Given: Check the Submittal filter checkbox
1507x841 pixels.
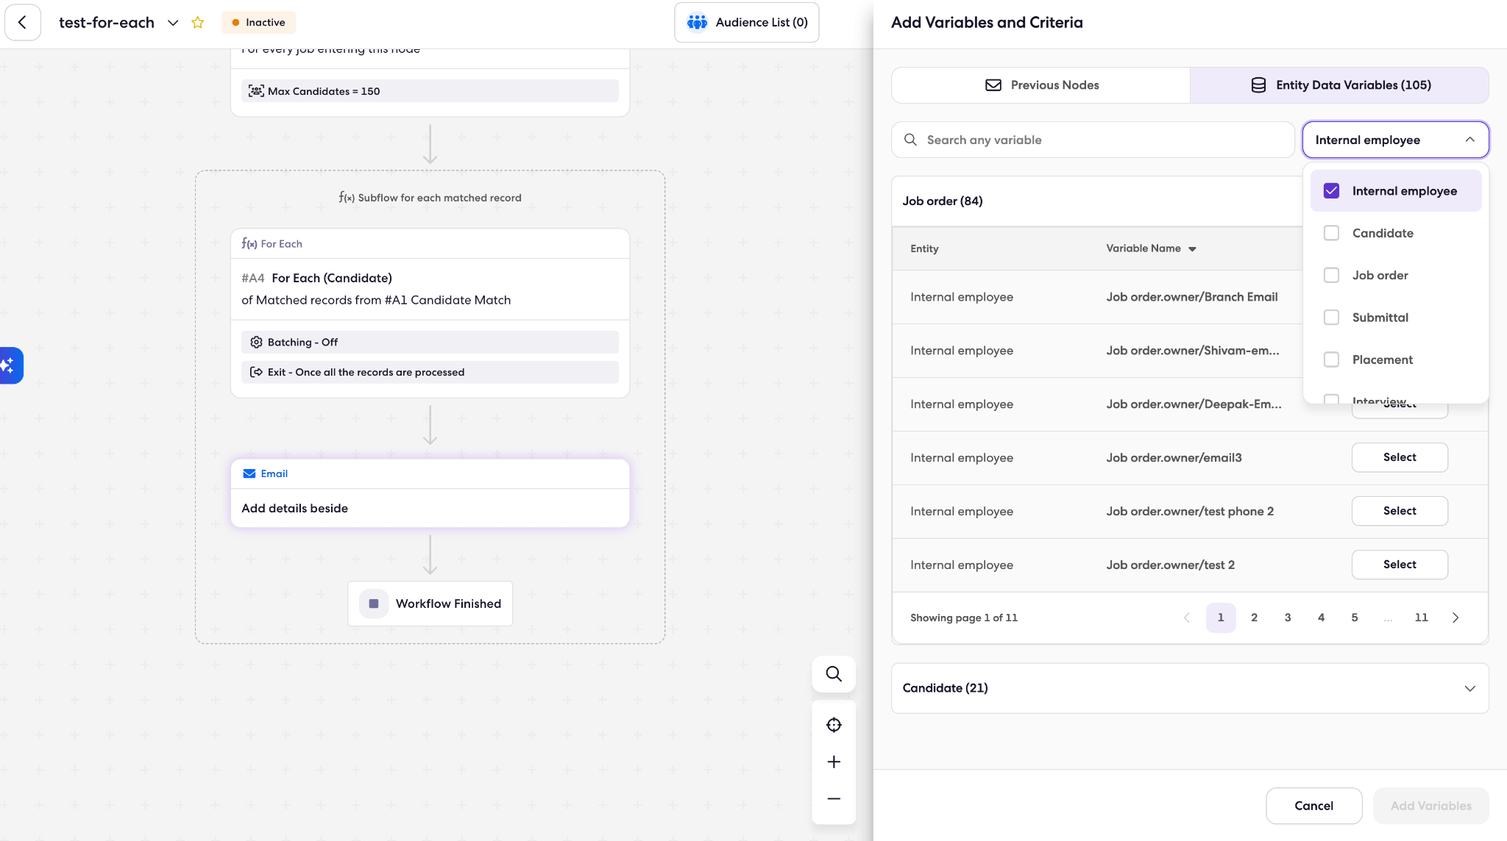Looking at the screenshot, I should point(1331,318).
